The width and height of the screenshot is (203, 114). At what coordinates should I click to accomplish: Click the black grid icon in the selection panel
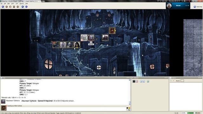click(134, 81)
